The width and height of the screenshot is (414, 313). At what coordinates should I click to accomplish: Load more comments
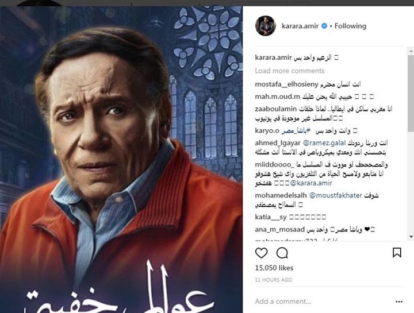click(290, 71)
